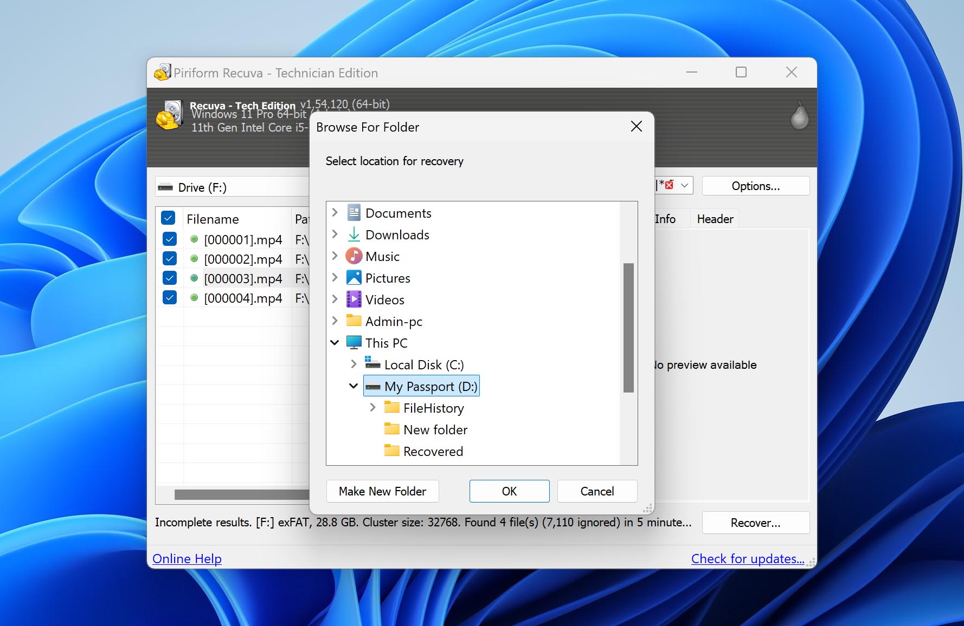Click the New folder folder icon

pos(391,428)
